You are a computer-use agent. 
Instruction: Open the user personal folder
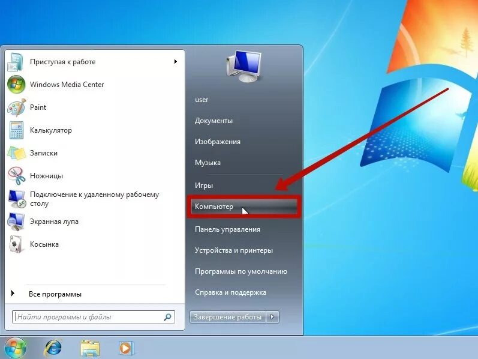coord(202,100)
